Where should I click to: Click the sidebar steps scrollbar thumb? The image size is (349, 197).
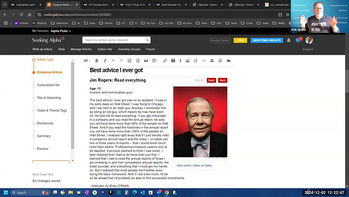(72, 106)
